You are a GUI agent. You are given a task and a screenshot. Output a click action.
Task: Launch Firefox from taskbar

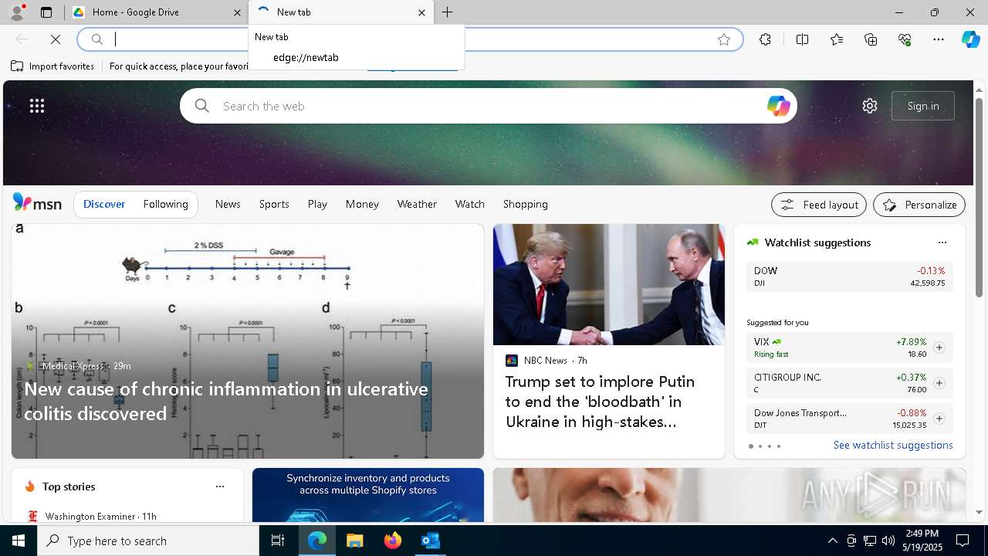(x=393, y=541)
